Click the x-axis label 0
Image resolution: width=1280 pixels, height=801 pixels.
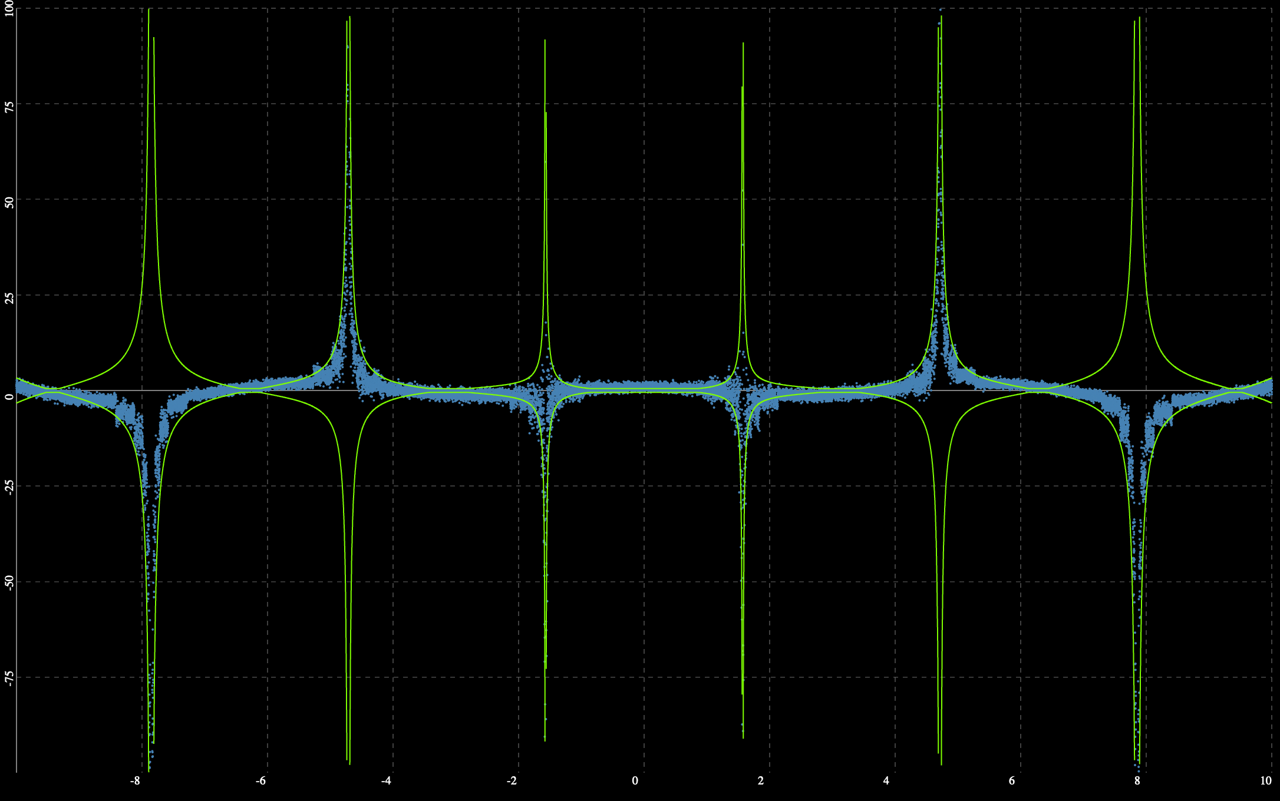[x=635, y=781]
